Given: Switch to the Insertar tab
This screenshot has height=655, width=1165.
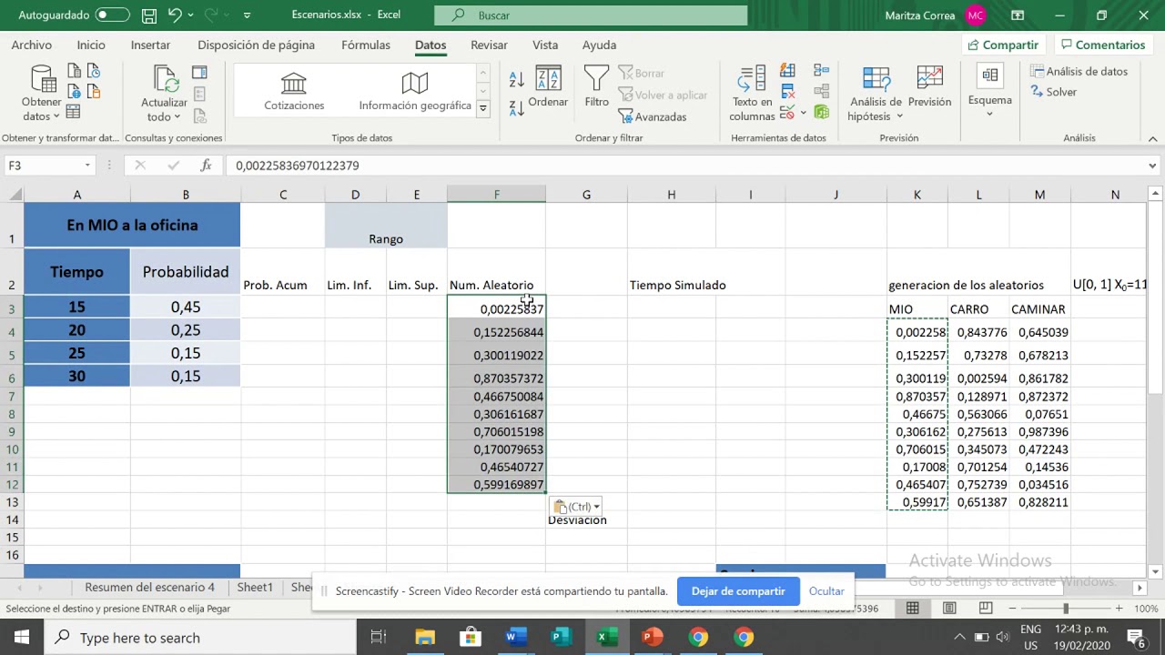Looking at the screenshot, I should 150,45.
